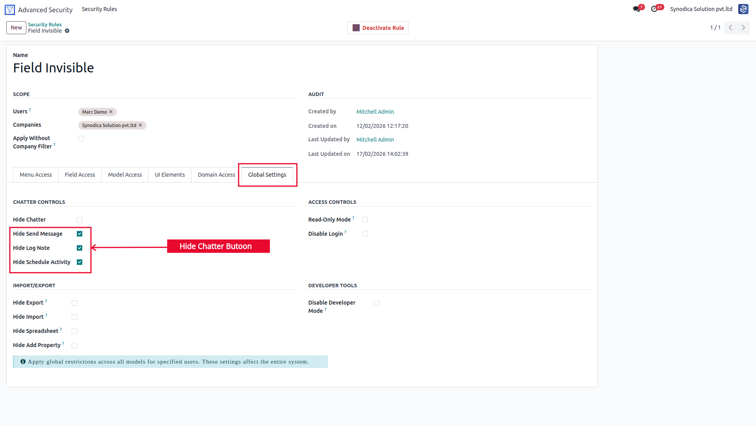Show the Disable Developer Mode help icon
Image resolution: width=756 pixels, height=425 pixels.
[x=325, y=309]
